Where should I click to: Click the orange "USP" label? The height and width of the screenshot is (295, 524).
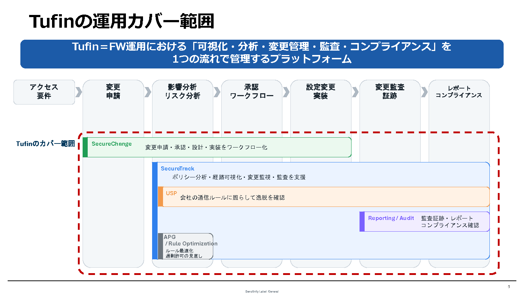point(171,193)
